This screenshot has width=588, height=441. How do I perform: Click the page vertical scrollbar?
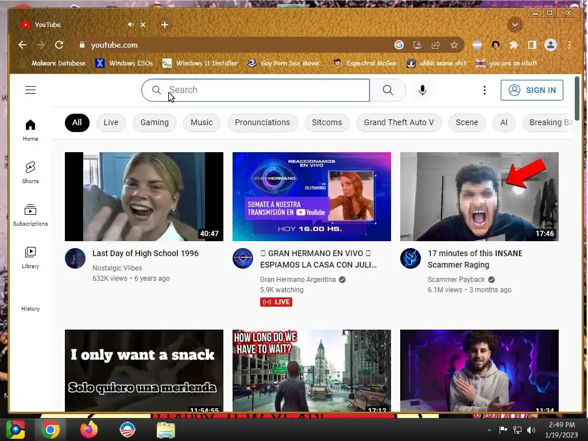click(x=577, y=98)
